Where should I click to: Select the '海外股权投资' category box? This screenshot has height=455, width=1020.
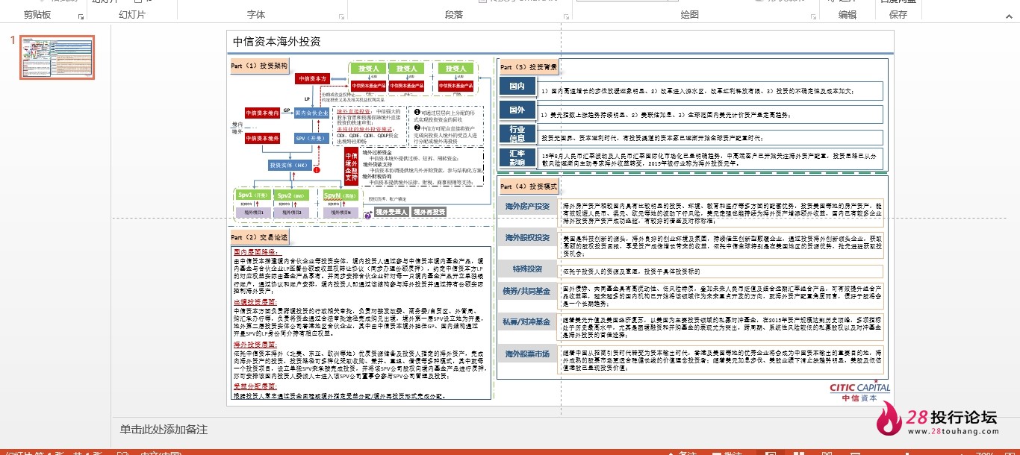[x=527, y=238]
